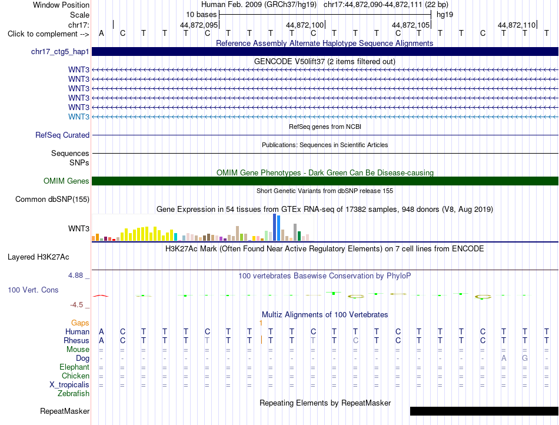Click the first base 'A' in sequence row
The width and height of the screenshot is (559, 425).
(101, 33)
